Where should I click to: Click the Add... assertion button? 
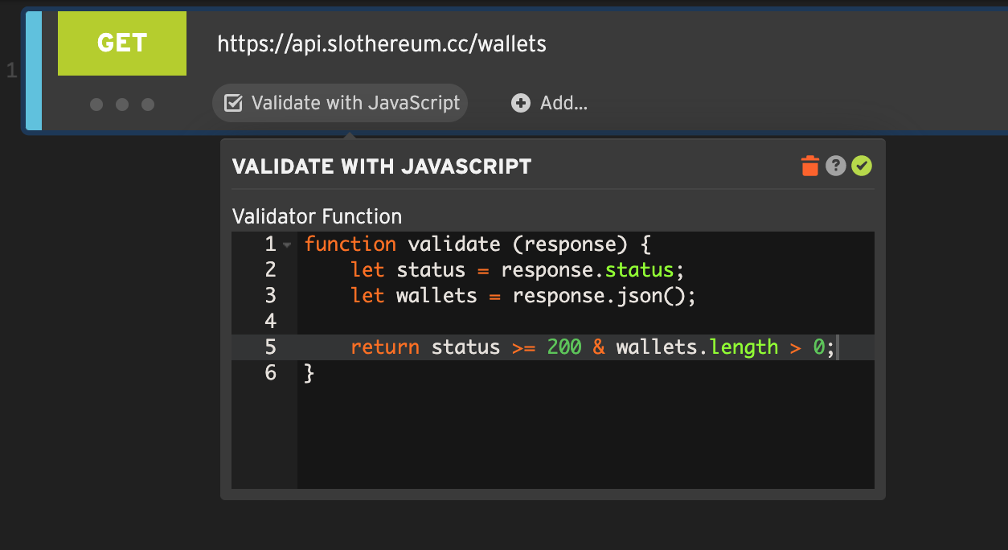click(550, 103)
